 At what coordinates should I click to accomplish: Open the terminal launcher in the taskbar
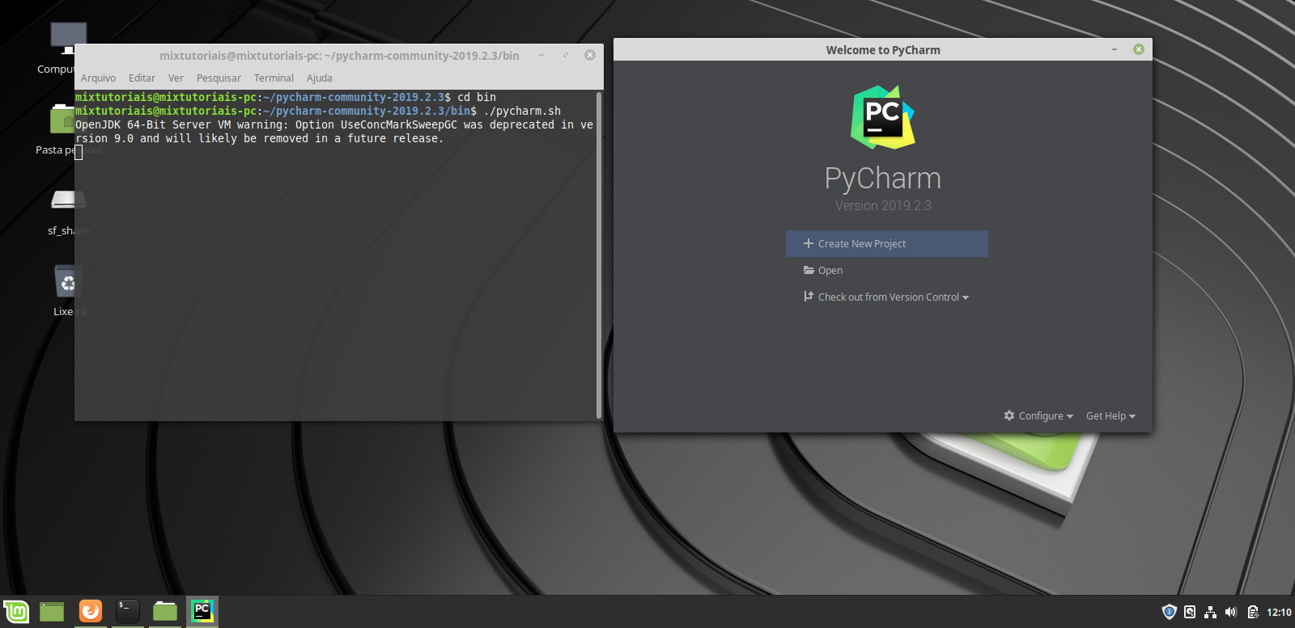pos(128,611)
